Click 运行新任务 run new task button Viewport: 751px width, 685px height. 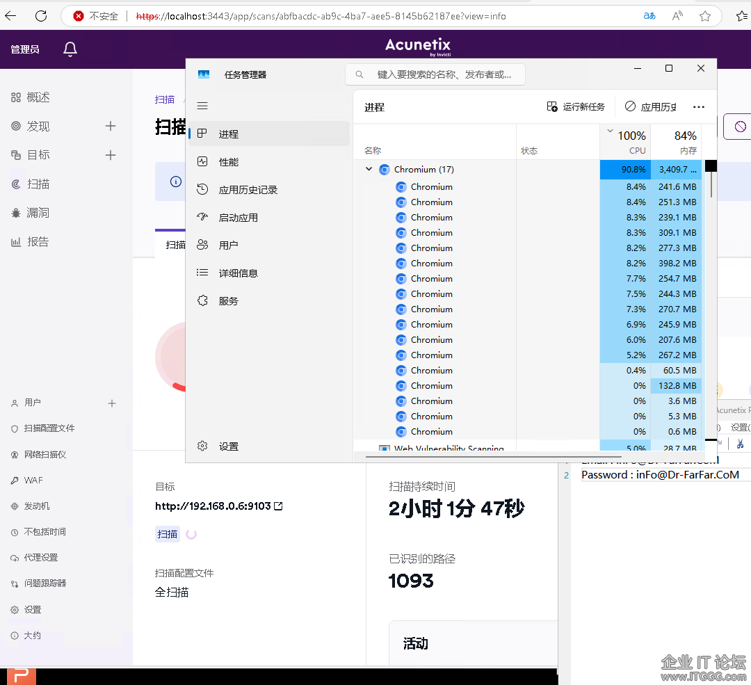click(576, 107)
